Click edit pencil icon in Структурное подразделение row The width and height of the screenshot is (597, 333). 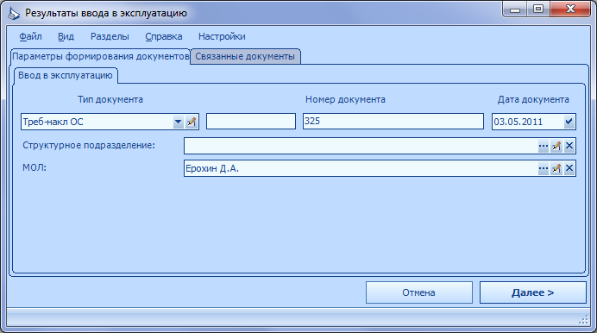coord(556,146)
